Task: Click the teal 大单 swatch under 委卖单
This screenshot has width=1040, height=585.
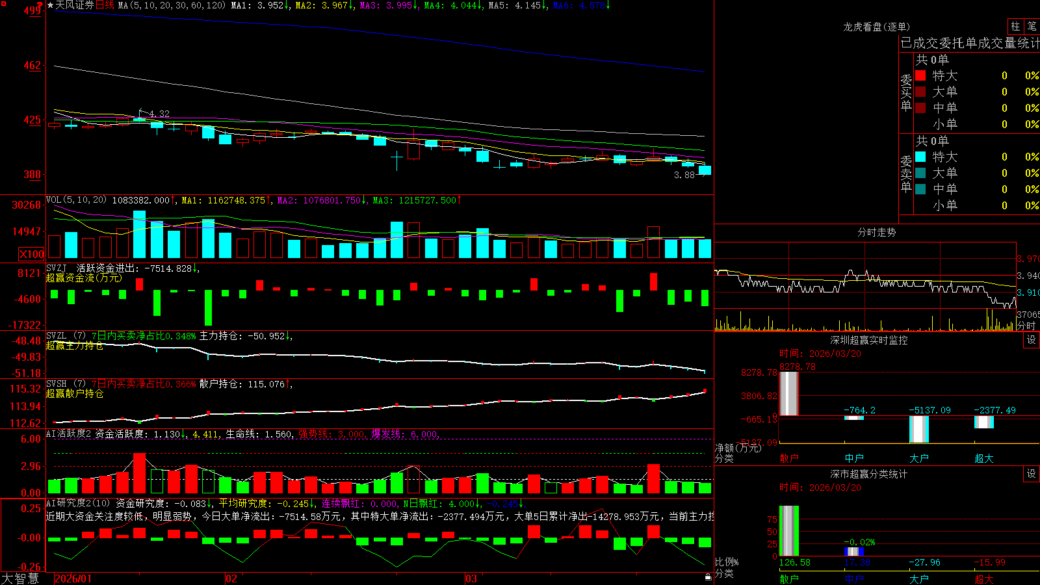Action: point(920,173)
